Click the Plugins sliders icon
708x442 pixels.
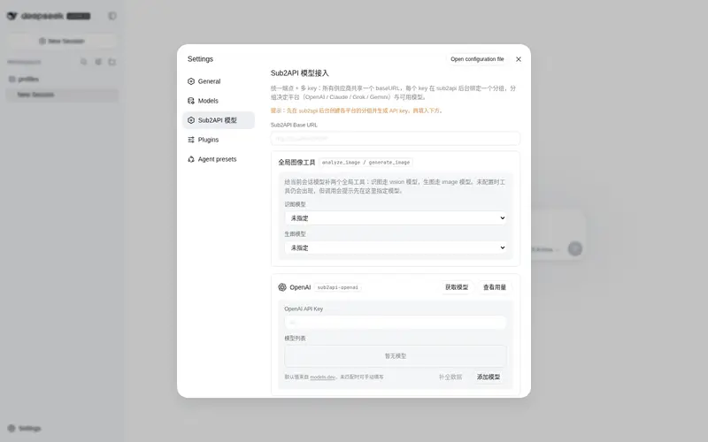(191, 140)
